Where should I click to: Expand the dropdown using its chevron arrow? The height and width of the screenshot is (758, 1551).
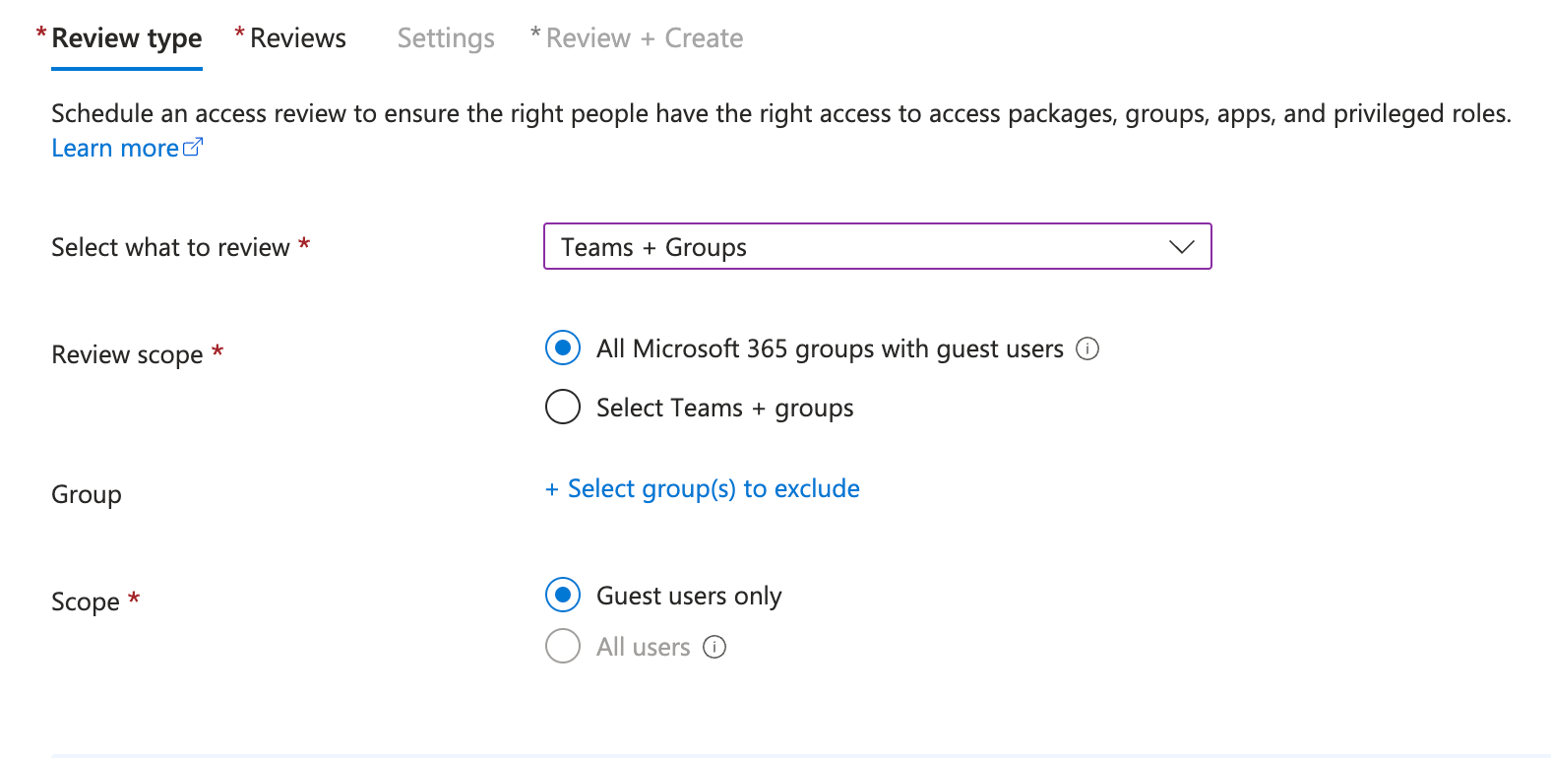click(x=1181, y=247)
